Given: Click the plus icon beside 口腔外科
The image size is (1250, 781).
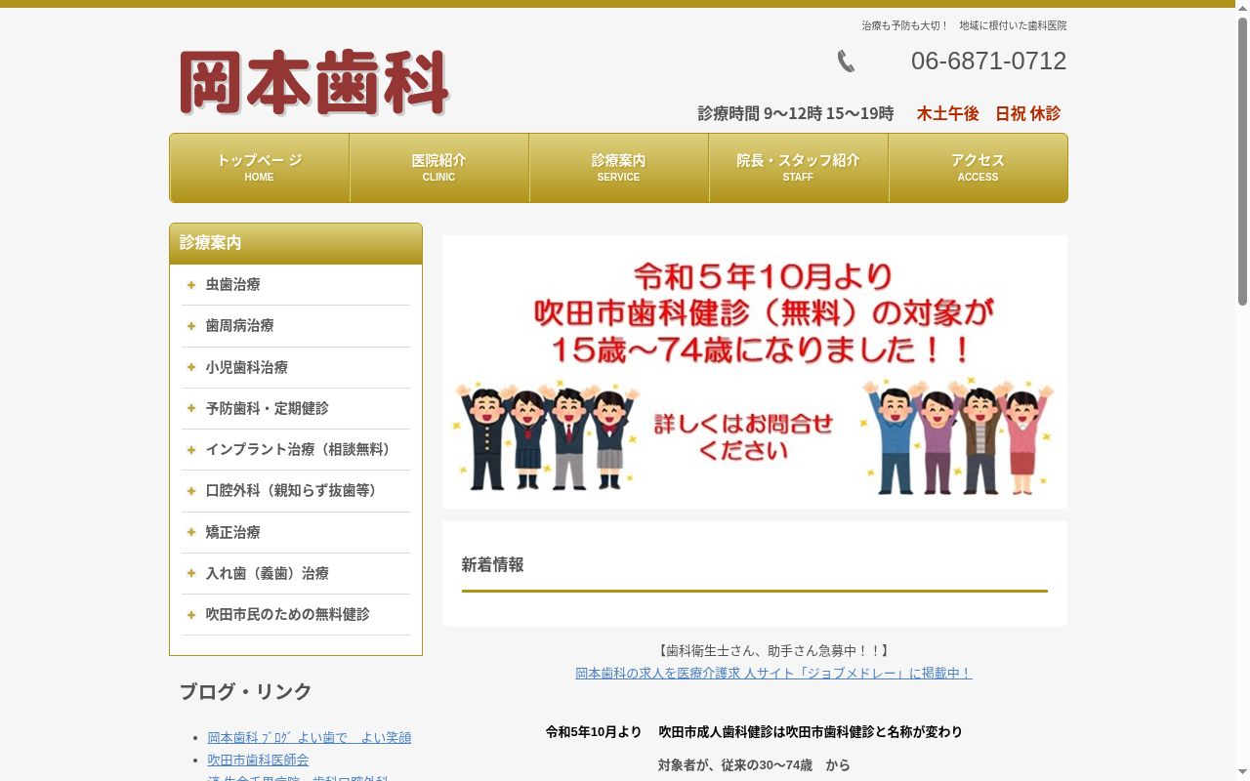Looking at the screenshot, I should click(191, 491).
